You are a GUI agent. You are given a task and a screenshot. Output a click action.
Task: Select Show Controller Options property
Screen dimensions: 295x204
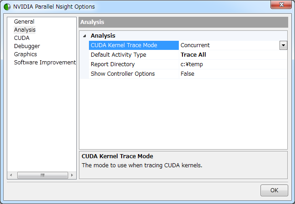(123, 73)
